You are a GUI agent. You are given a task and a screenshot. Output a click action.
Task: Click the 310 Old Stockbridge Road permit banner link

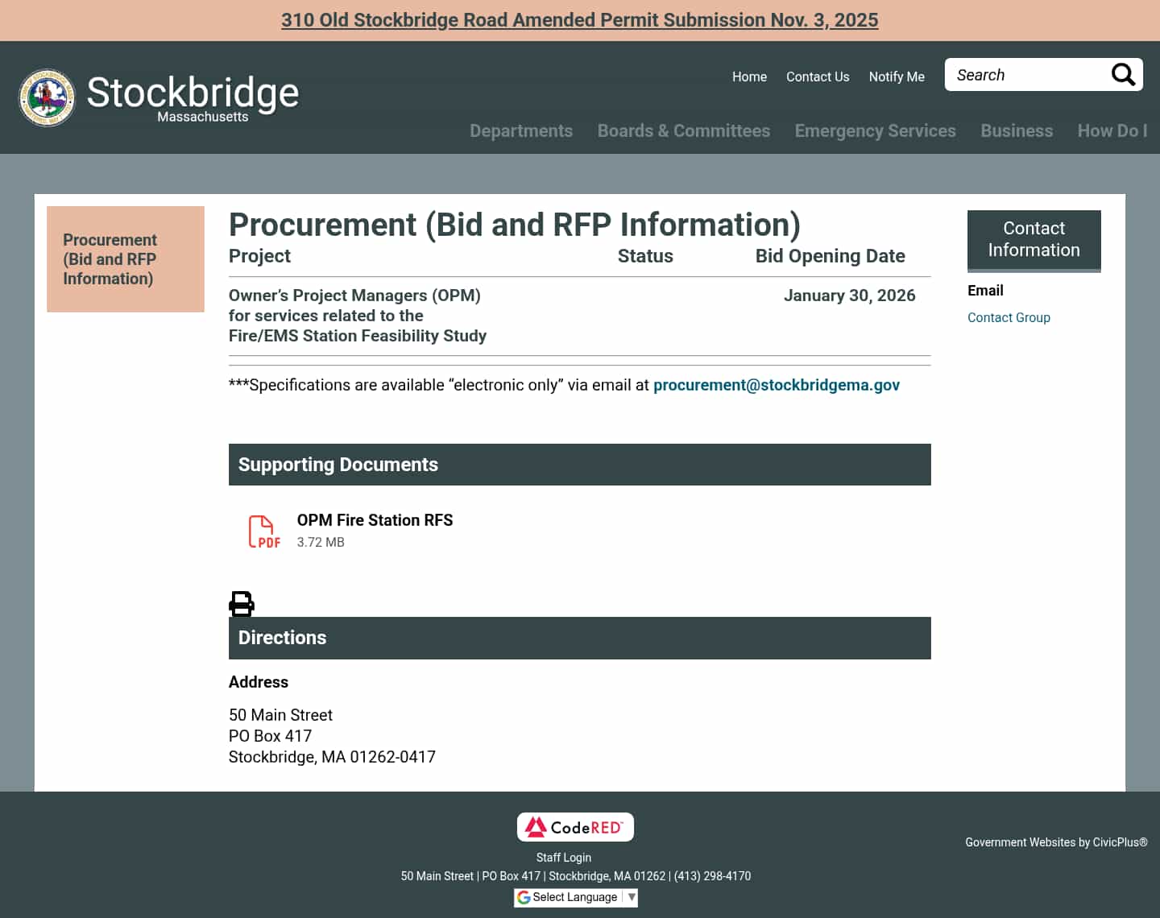tap(579, 19)
